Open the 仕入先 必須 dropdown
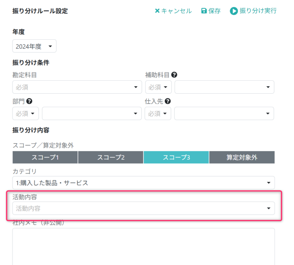The height and width of the screenshot is (265, 294). pos(158,113)
